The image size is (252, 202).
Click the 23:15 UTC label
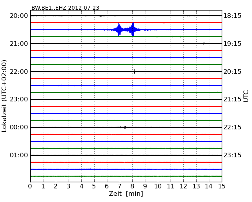pyautogui.click(x=232, y=155)
